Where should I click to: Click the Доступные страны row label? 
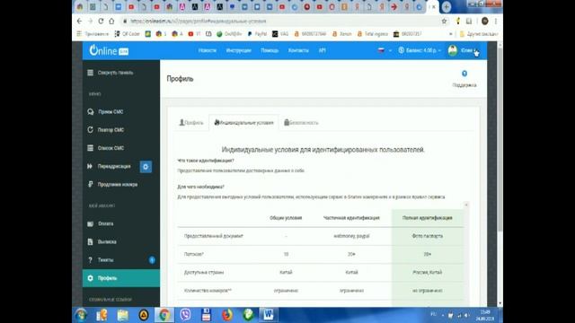point(204,273)
